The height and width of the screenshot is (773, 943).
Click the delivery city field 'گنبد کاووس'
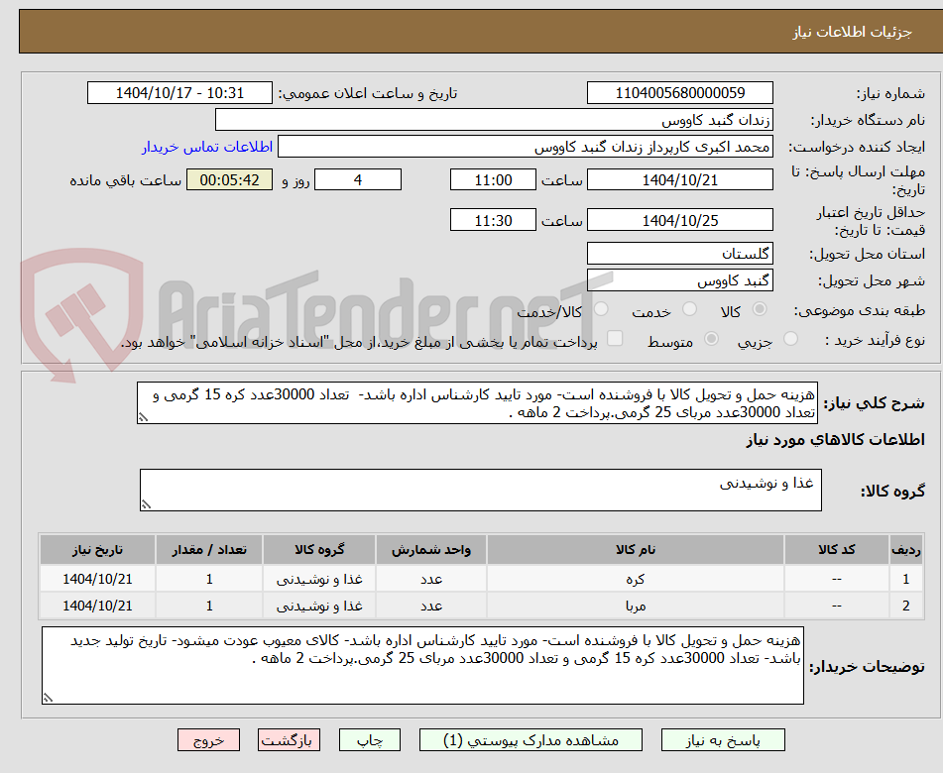pos(679,280)
